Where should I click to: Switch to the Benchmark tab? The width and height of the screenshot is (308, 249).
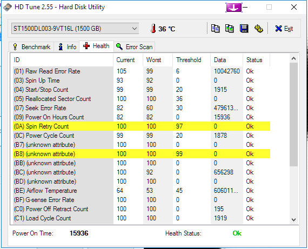[31, 47]
